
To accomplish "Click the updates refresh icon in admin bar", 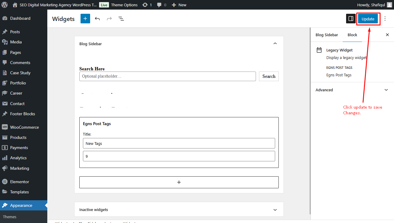I will 147,5.
